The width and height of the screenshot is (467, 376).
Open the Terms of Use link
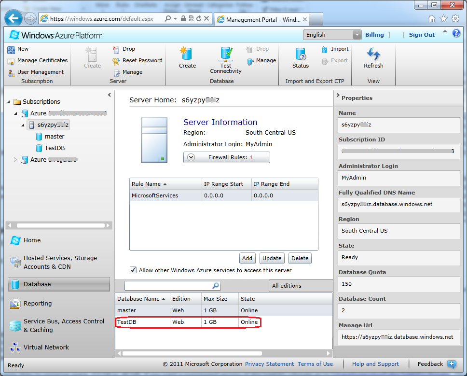click(315, 364)
